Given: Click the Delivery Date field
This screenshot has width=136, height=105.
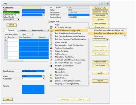Looking at the screenshot, I should click(x=79, y=15).
